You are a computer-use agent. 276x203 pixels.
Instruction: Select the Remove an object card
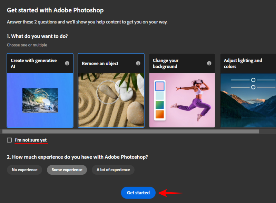(111, 90)
